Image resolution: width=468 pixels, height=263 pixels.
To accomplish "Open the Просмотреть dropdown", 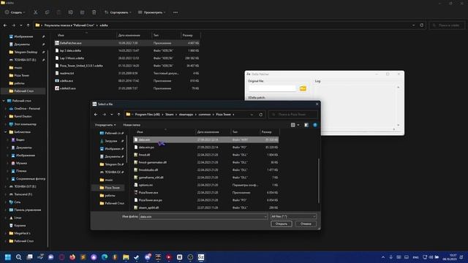I will [151, 12].
